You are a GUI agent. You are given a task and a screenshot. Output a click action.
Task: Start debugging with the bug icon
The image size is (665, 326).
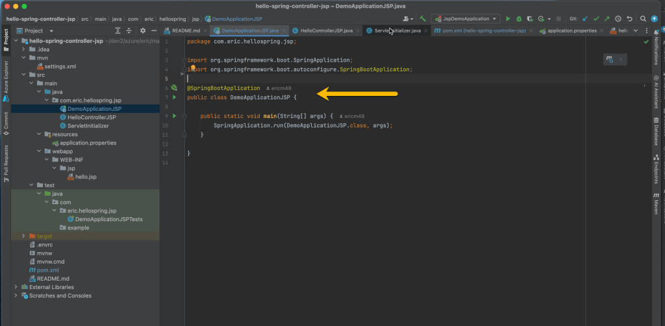[x=518, y=19]
